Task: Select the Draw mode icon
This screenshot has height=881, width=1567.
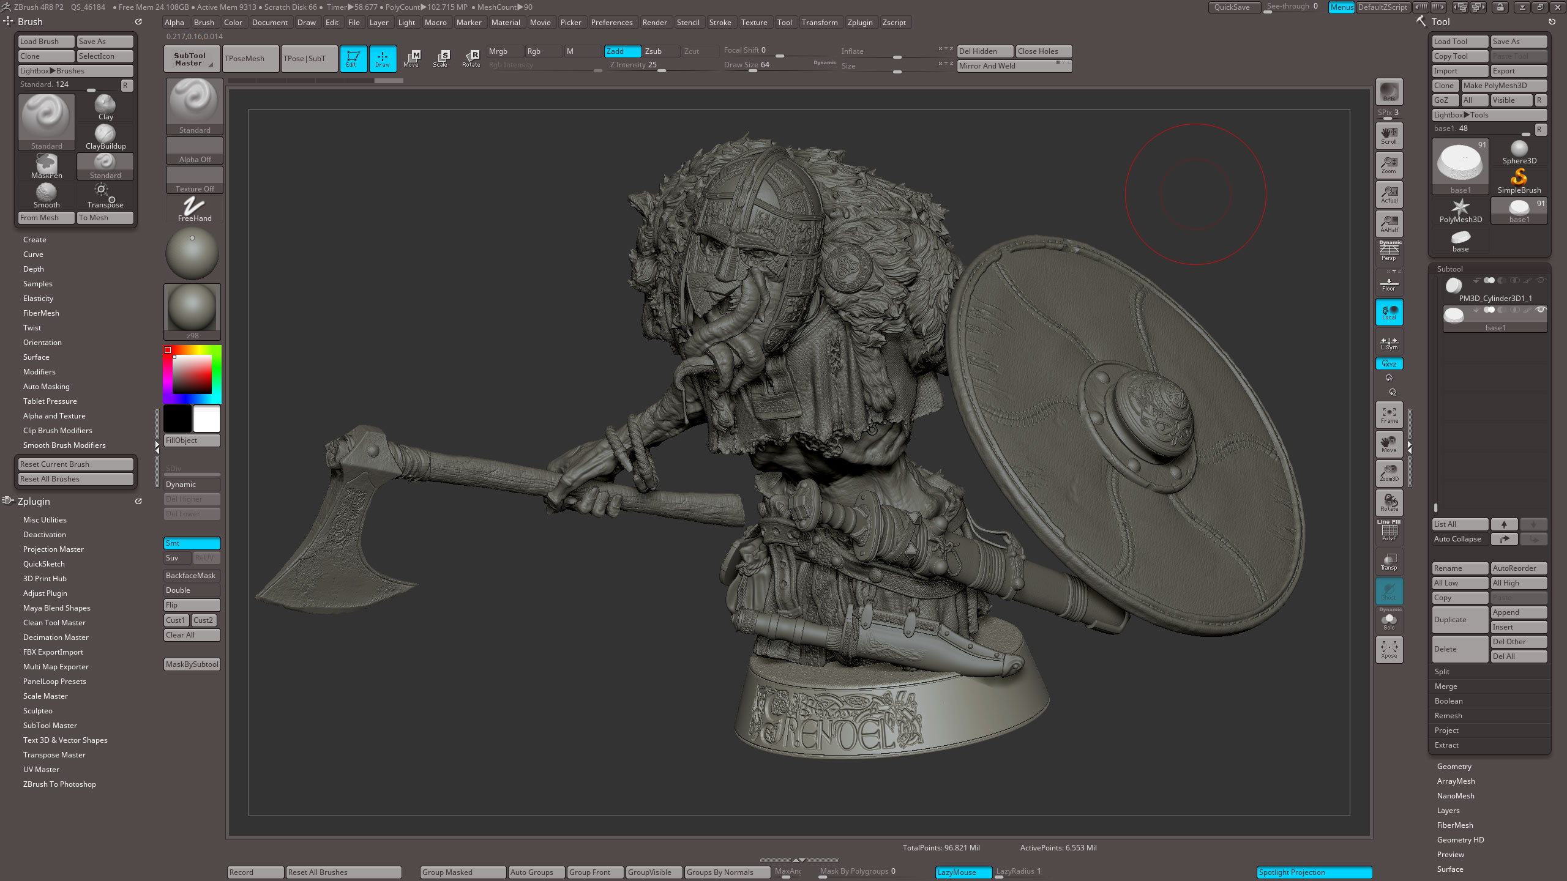Action: [x=383, y=58]
